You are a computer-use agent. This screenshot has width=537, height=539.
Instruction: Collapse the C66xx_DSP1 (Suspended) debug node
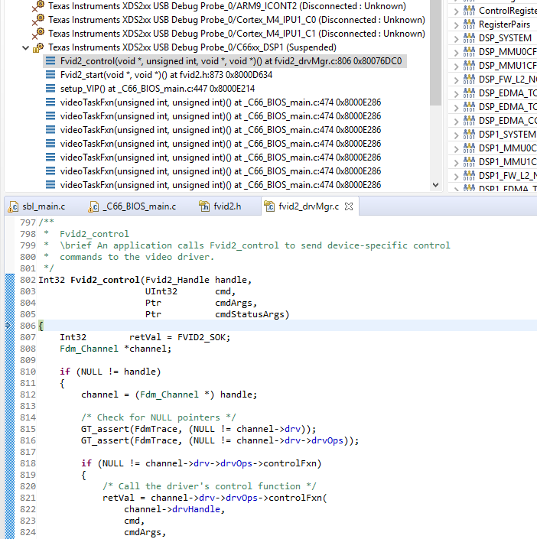[x=25, y=47]
